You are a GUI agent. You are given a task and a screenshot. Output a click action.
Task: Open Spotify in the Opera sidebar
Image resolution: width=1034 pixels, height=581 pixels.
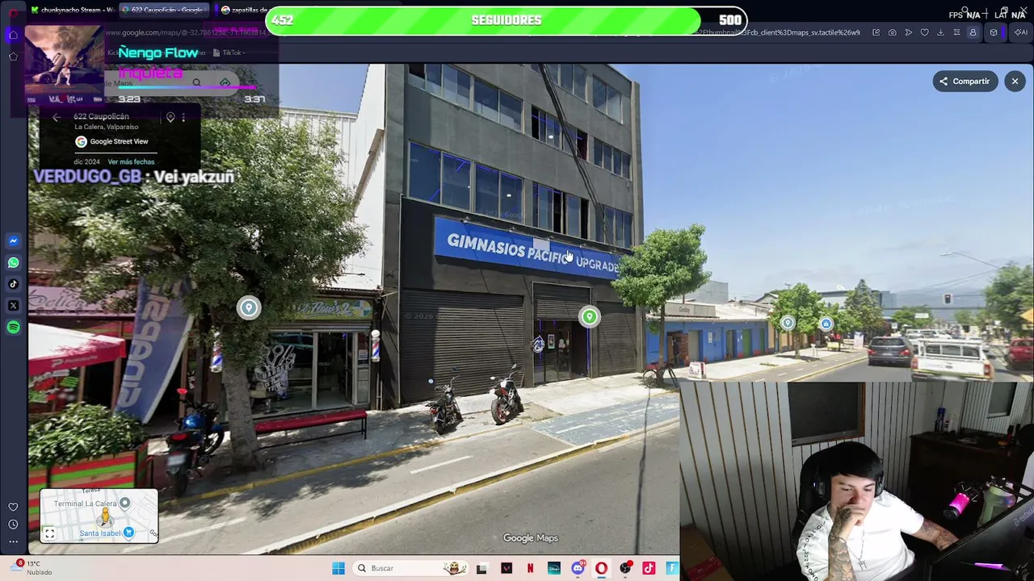tap(13, 328)
